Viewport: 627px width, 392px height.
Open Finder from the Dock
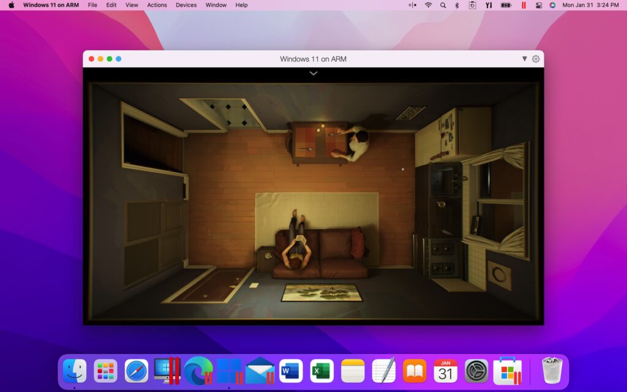(x=74, y=371)
